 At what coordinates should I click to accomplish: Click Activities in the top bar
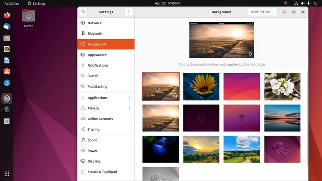click(12, 3)
